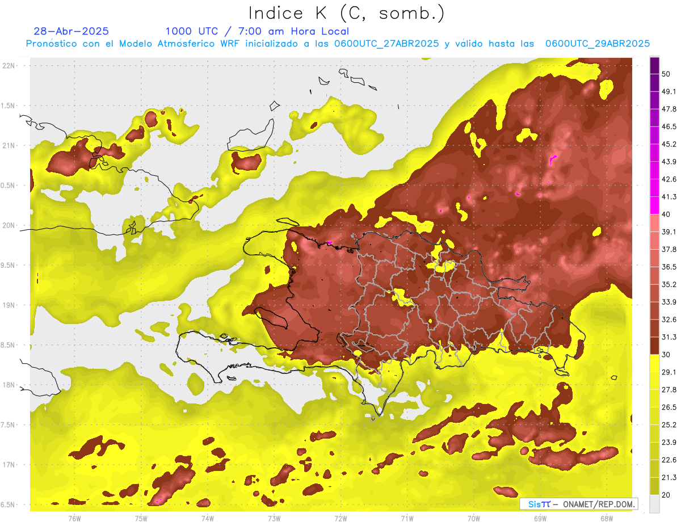
Task: Click the latitude label 22N
Action: click(x=9, y=66)
